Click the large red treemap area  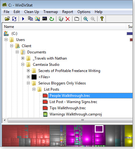(x=26, y=136)
